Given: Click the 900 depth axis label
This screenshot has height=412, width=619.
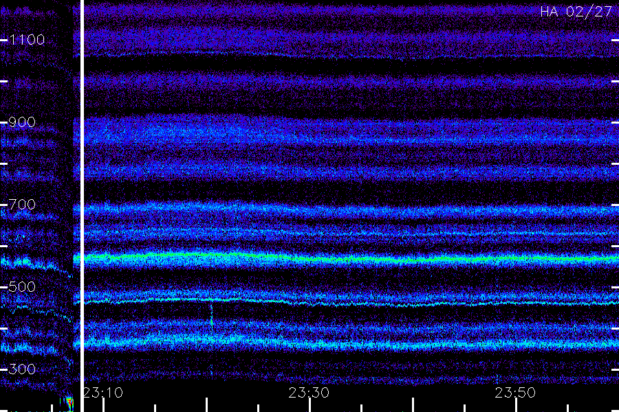Looking at the screenshot, I should (x=22, y=122).
